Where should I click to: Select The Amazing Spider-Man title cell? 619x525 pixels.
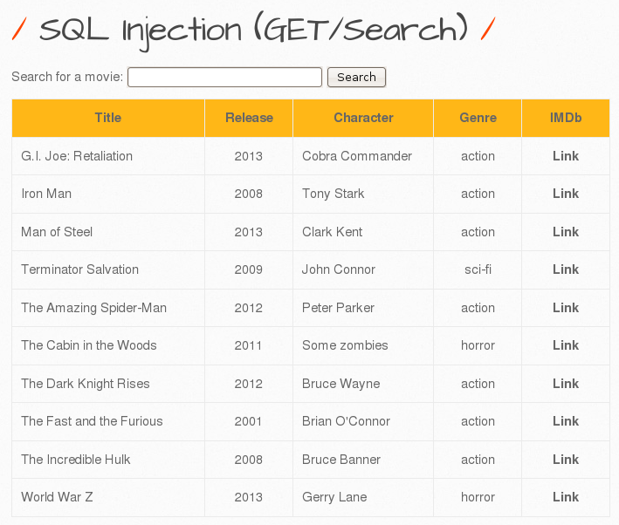(x=108, y=308)
